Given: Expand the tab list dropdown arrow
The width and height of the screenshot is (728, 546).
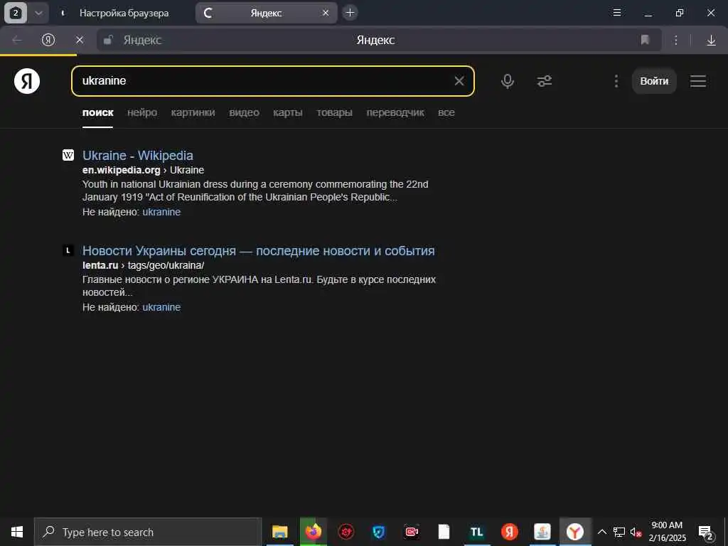Looking at the screenshot, I should coord(38,13).
